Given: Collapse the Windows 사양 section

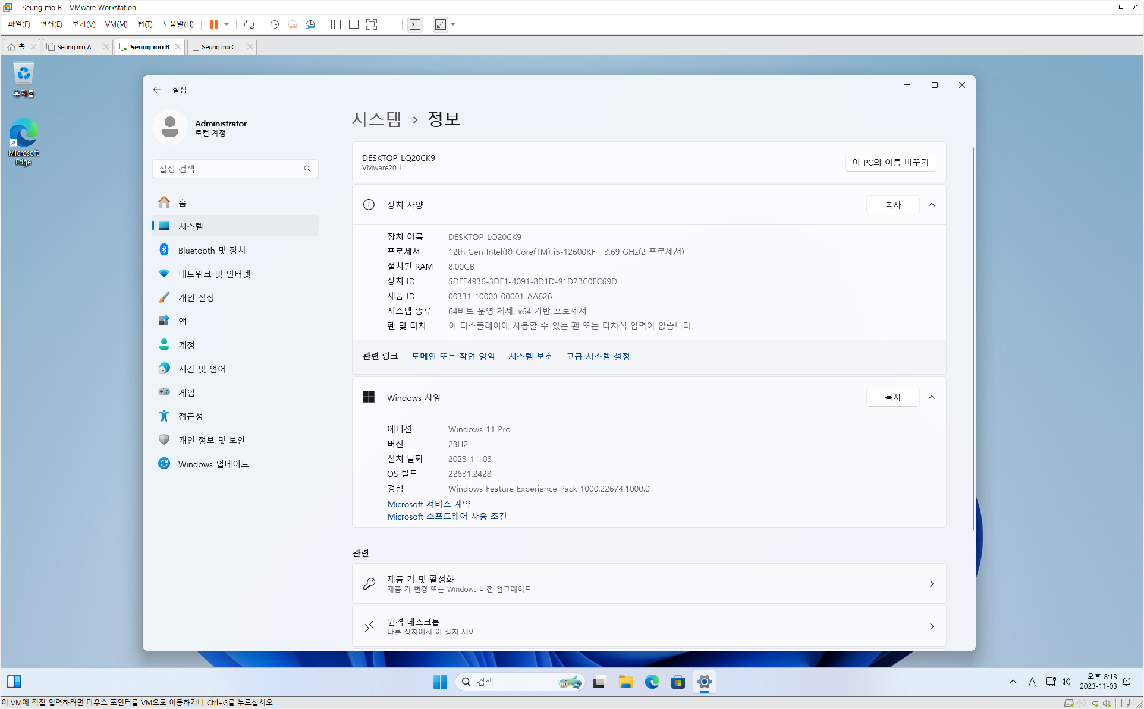Looking at the screenshot, I should [932, 397].
